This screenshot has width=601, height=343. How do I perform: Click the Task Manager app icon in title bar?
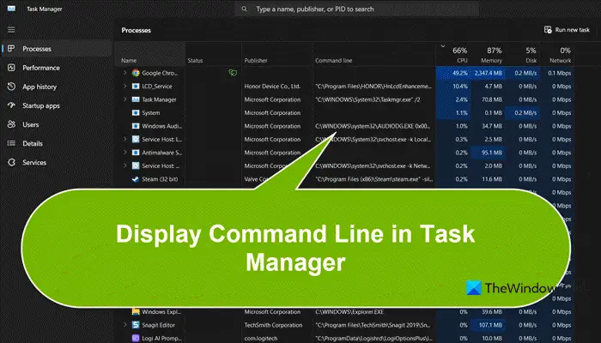tap(11, 9)
